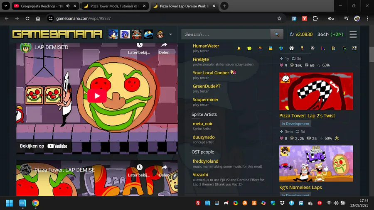The width and height of the screenshot is (374, 210).
Task: Open the yellow chat bubble icon
Action: pos(249,48)
